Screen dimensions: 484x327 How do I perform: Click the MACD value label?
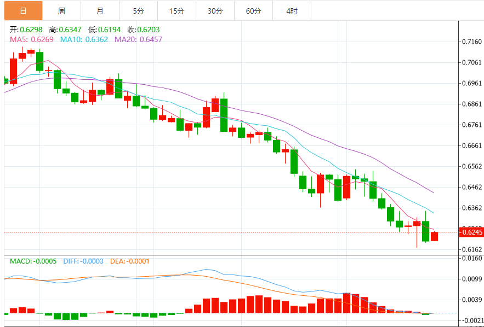pyautogui.click(x=33, y=261)
